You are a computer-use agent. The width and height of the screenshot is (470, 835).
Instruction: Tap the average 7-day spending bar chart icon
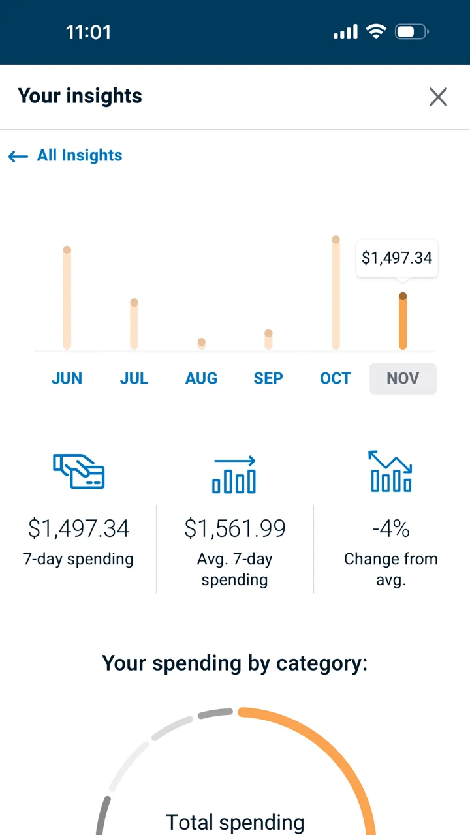coord(234,474)
